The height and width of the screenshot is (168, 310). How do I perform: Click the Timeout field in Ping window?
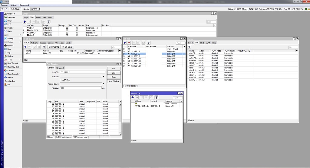coord(81,88)
